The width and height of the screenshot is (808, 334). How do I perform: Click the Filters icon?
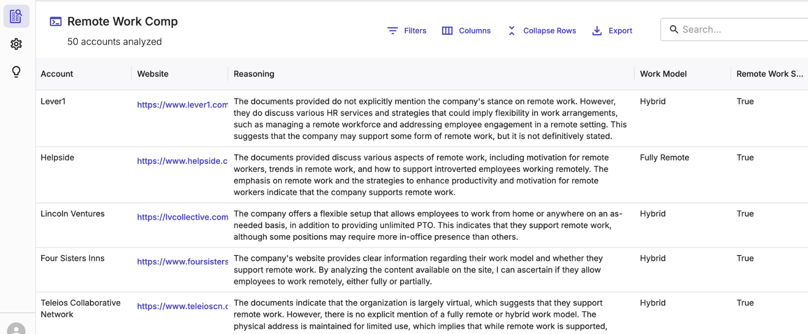392,31
